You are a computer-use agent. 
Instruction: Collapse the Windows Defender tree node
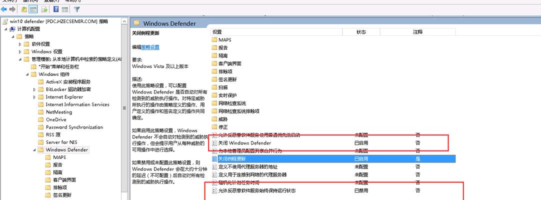pos(34,150)
